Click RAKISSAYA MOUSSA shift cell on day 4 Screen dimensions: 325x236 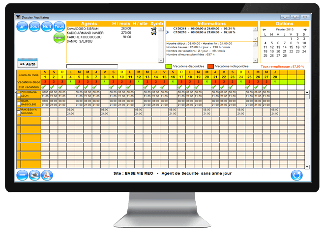(x=71, y=112)
